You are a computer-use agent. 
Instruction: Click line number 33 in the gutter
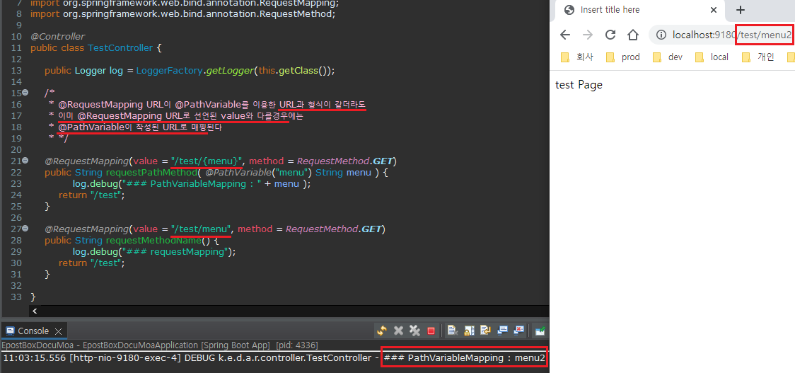tap(17, 297)
